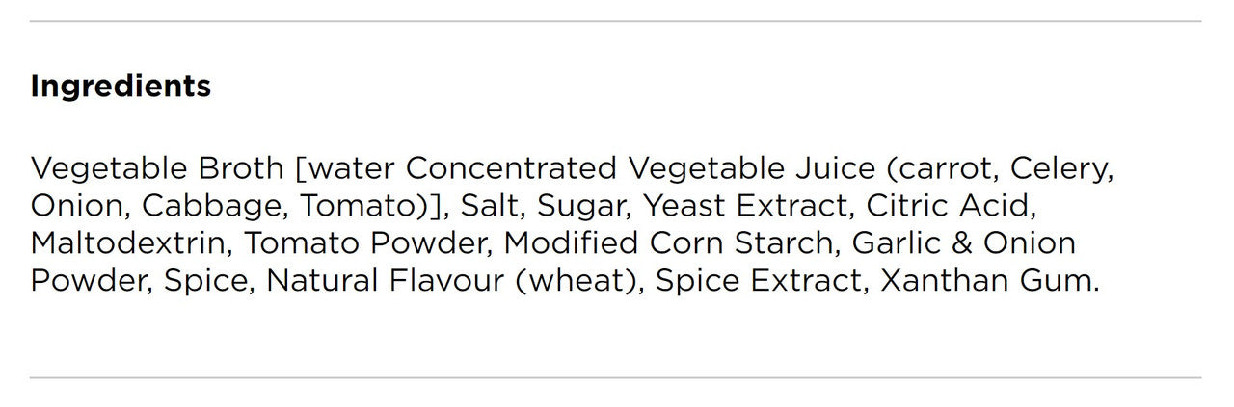1234x407 pixels.
Task: Click the word "carrot"
Action: pyautogui.click(x=943, y=168)
